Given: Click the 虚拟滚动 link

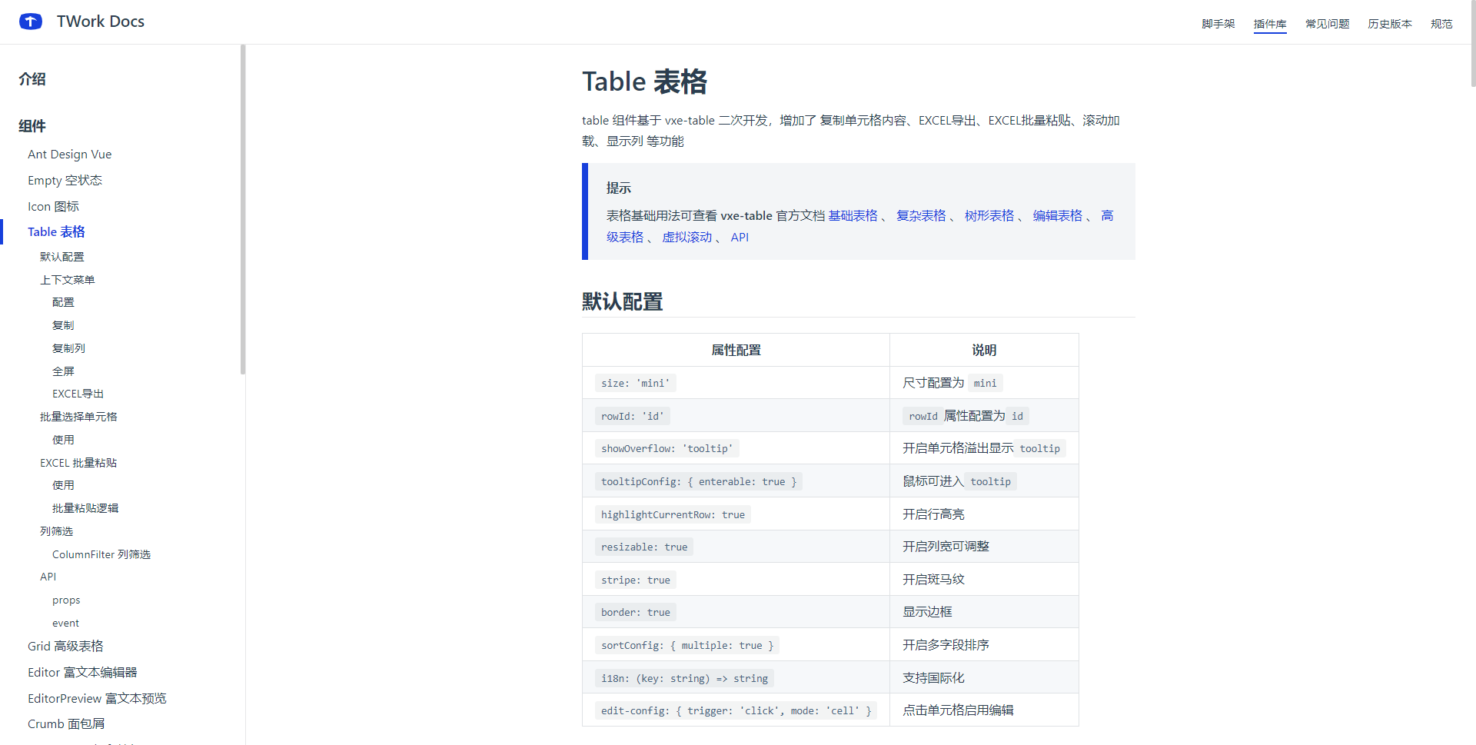Looking at the screenshot, I should click(x=686, y=238).
